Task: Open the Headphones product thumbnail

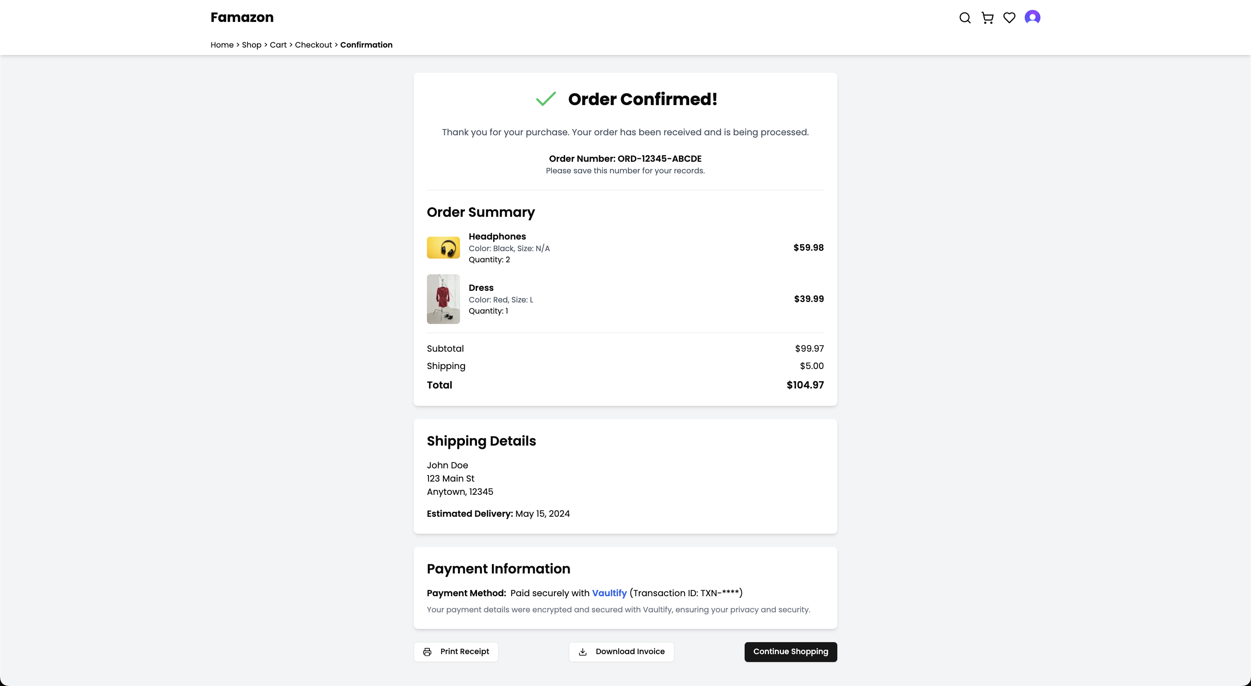Action: [443, 248]
